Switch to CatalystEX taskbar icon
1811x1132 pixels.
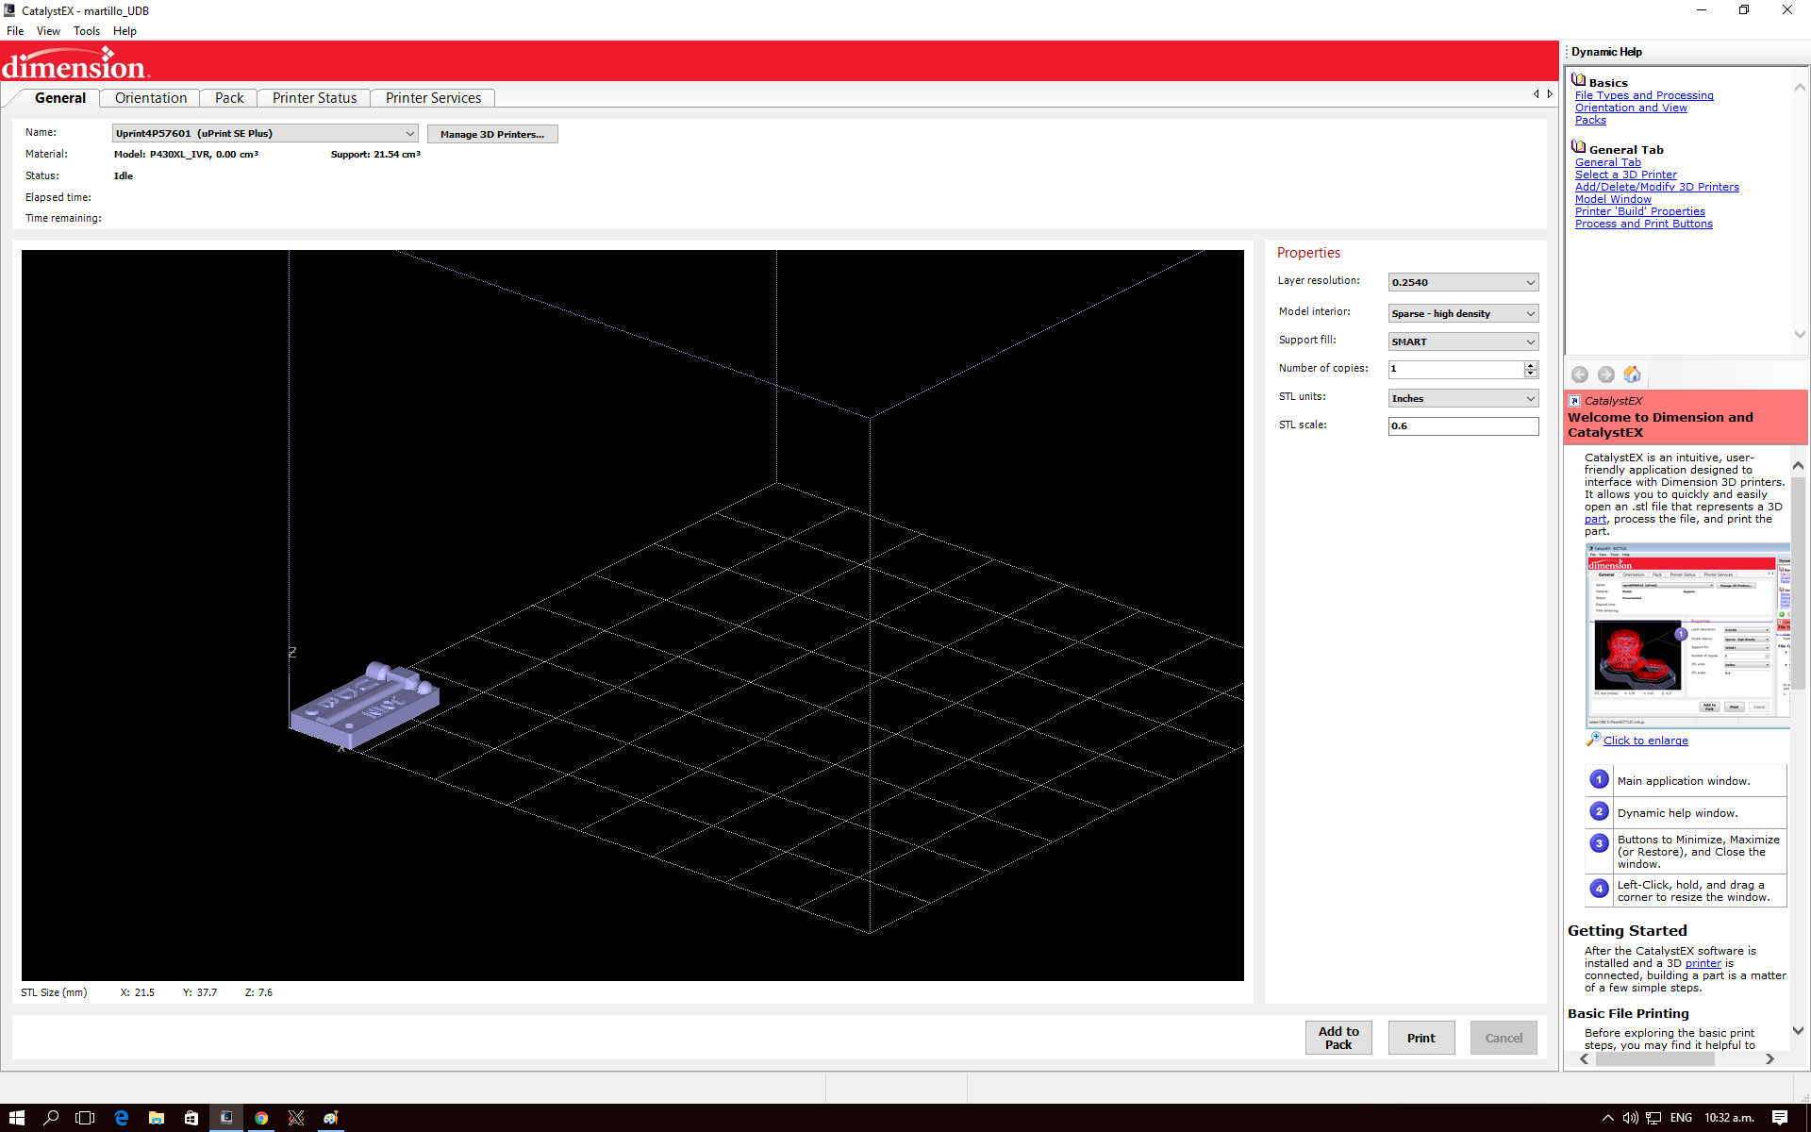coord(226,1118)
